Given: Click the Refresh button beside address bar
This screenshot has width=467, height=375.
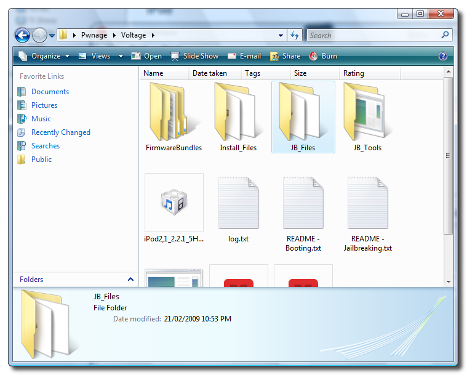Looking at the screenshot, I should click(x=295, y=35).
